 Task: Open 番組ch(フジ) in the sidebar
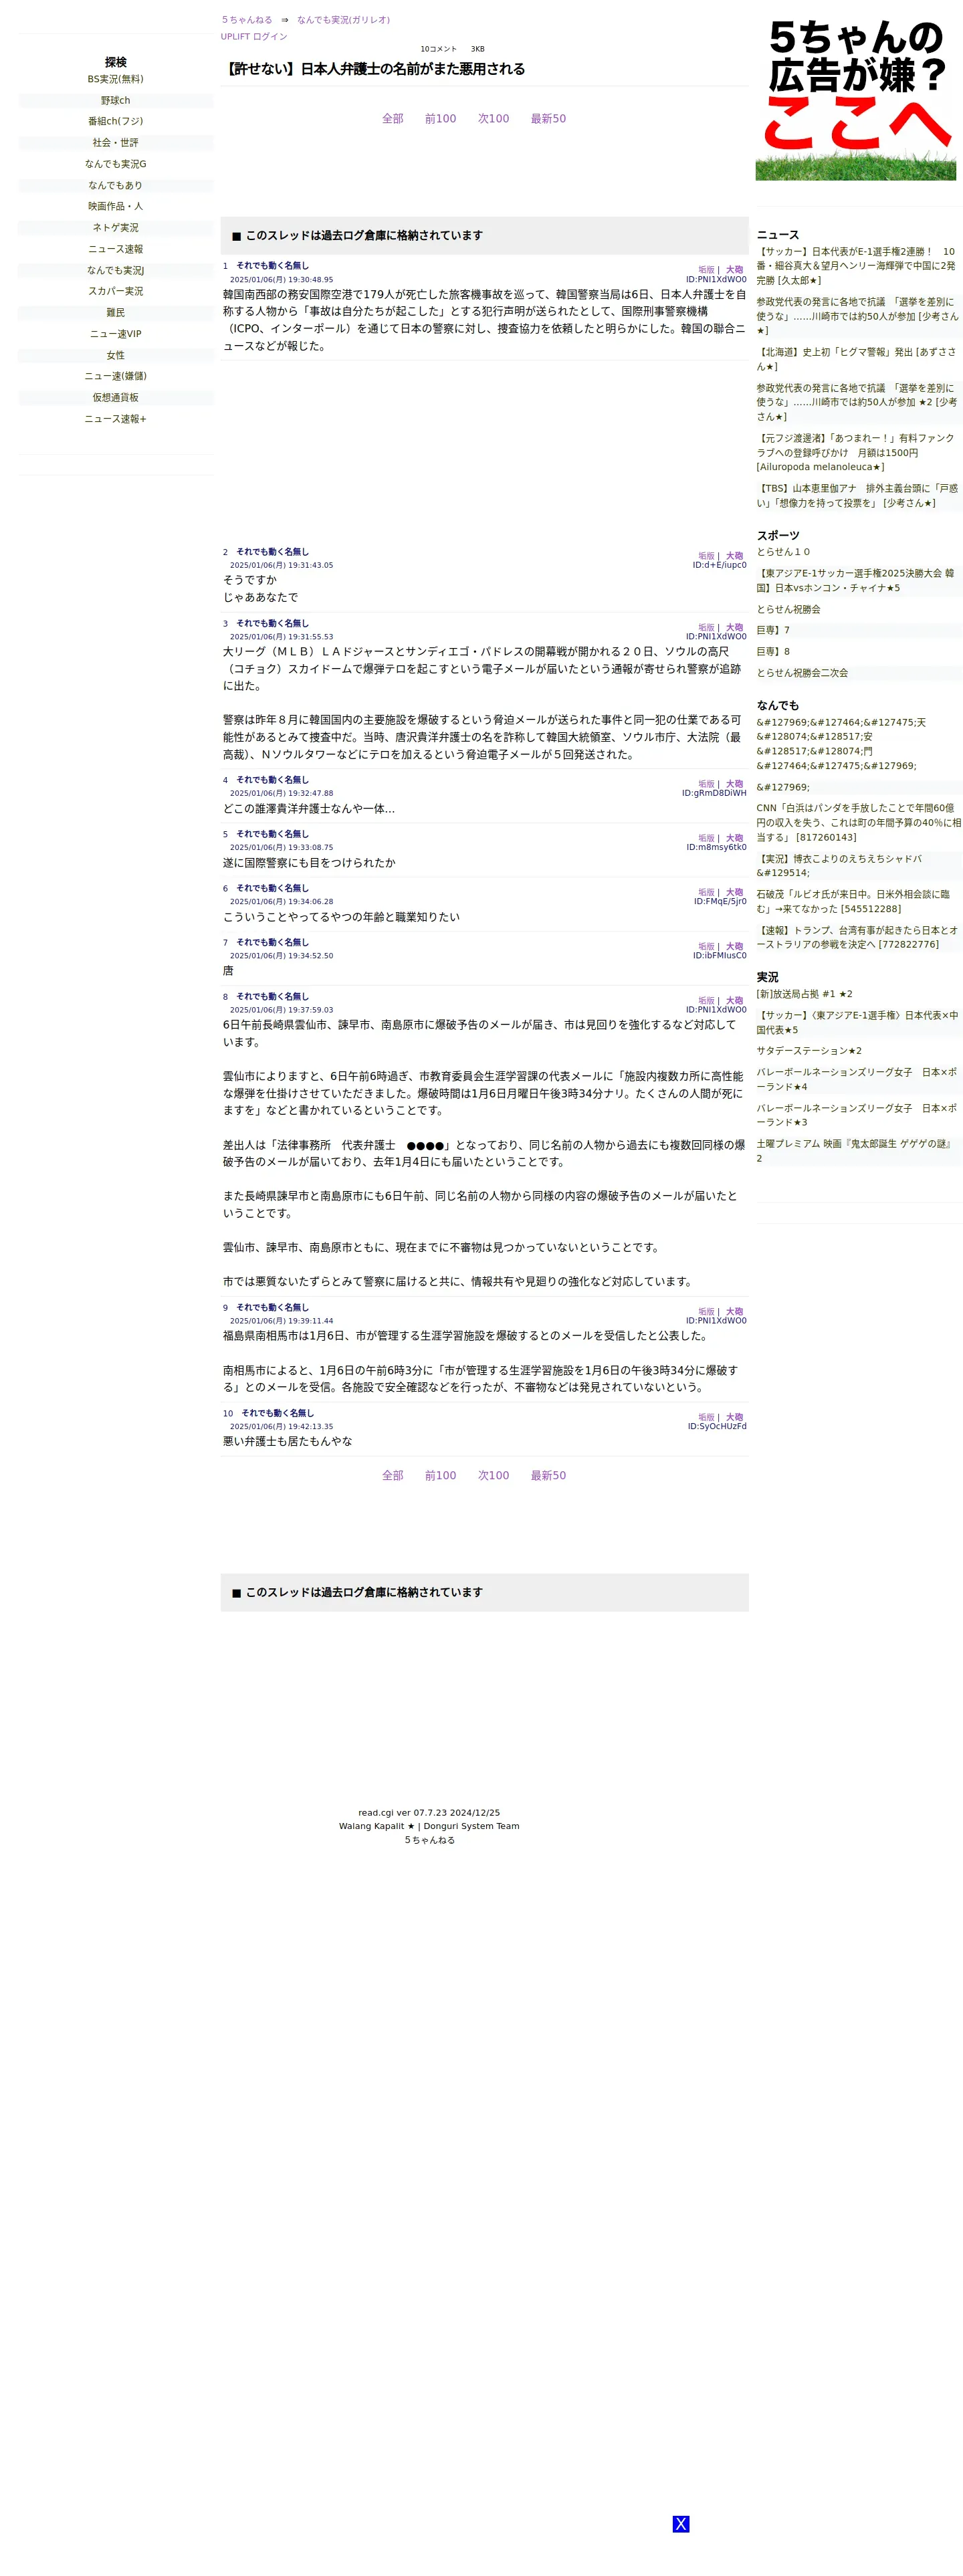click(115, 121)
